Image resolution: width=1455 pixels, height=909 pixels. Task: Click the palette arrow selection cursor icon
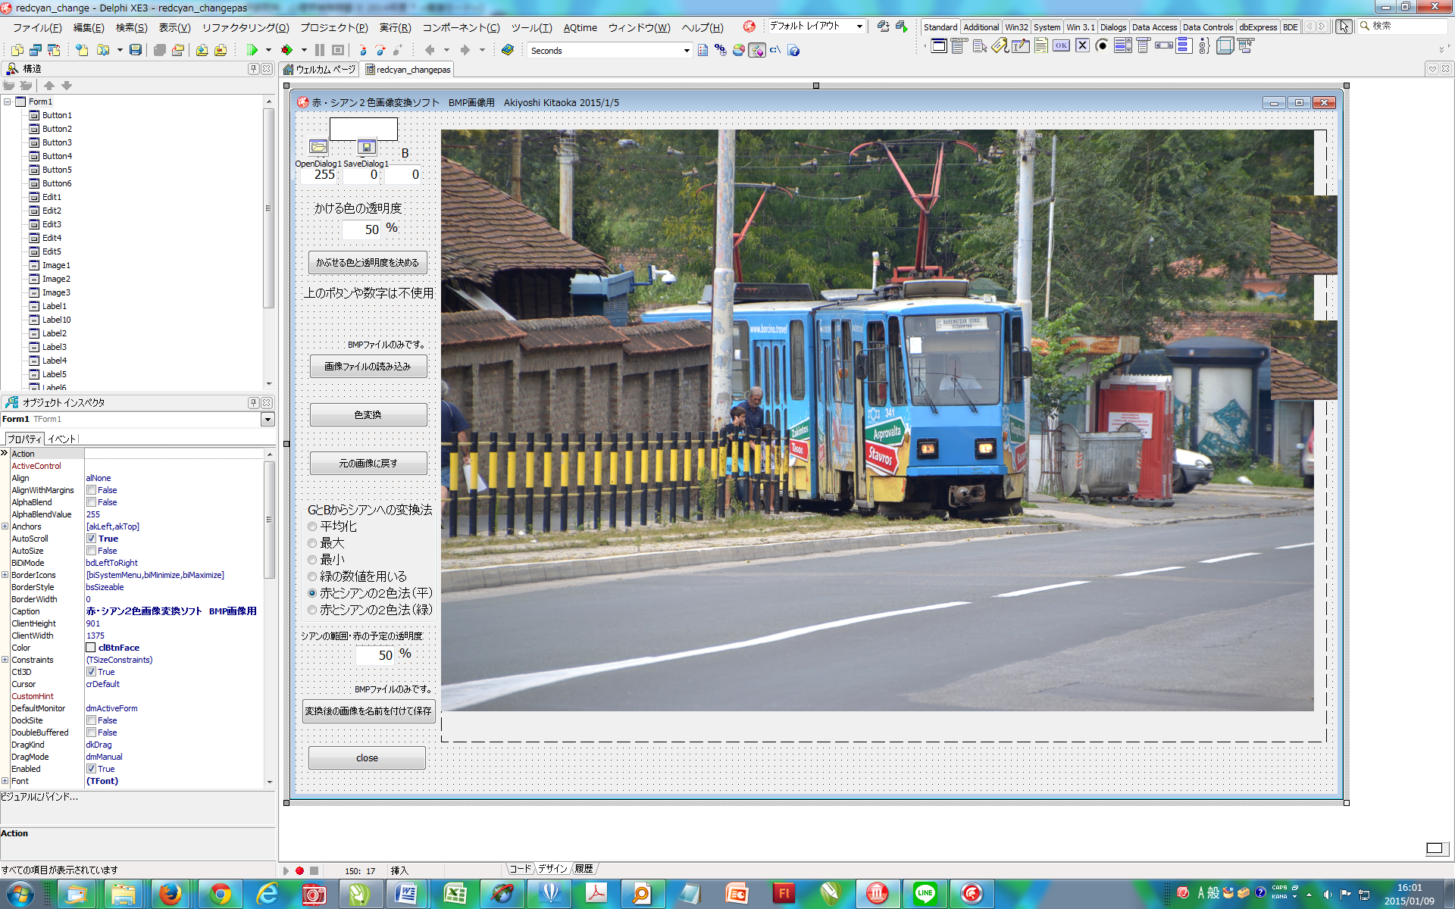click(x=1344, y=27)
